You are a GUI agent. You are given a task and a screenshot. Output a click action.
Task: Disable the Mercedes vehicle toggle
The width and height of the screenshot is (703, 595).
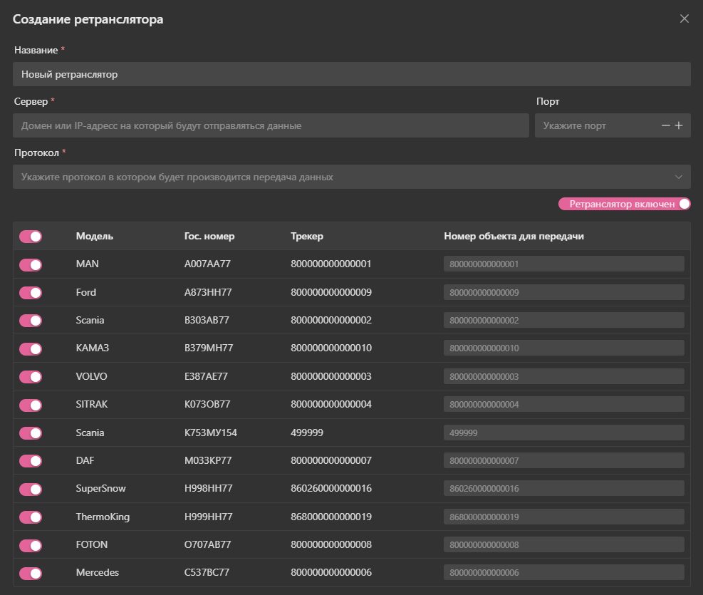[31, 573]
